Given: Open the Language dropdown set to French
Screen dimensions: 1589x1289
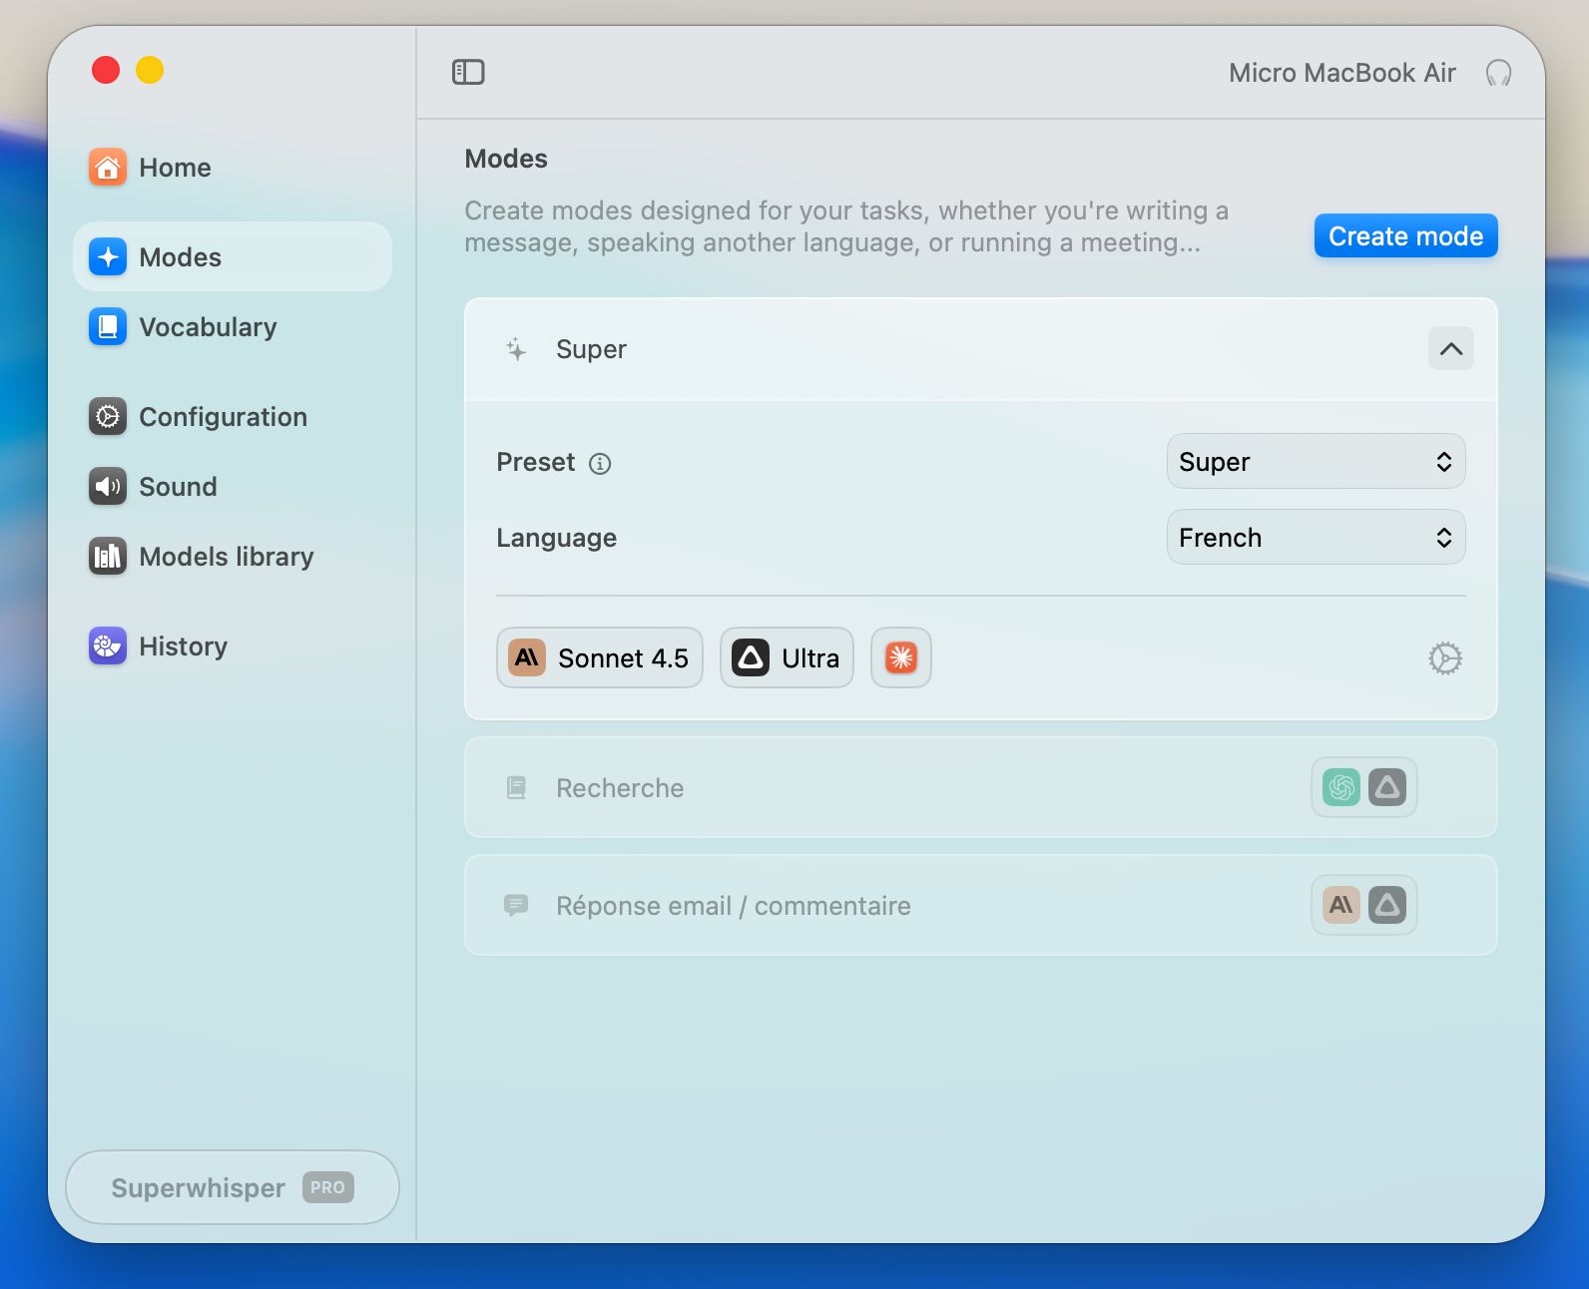Looking at the screenshot, I should tap(1315, 538).
